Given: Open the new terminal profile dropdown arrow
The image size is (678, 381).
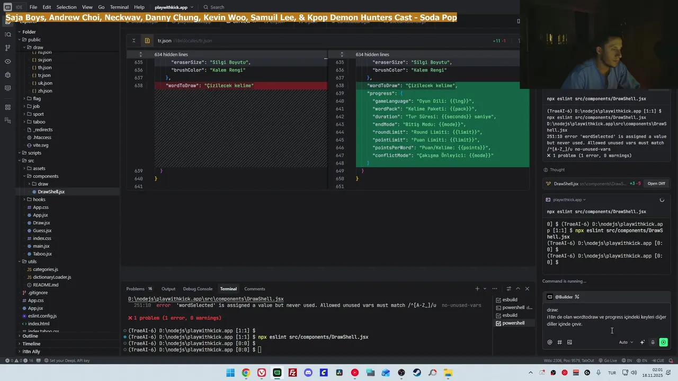Looking at the screenshot, I should coord(485,289).
